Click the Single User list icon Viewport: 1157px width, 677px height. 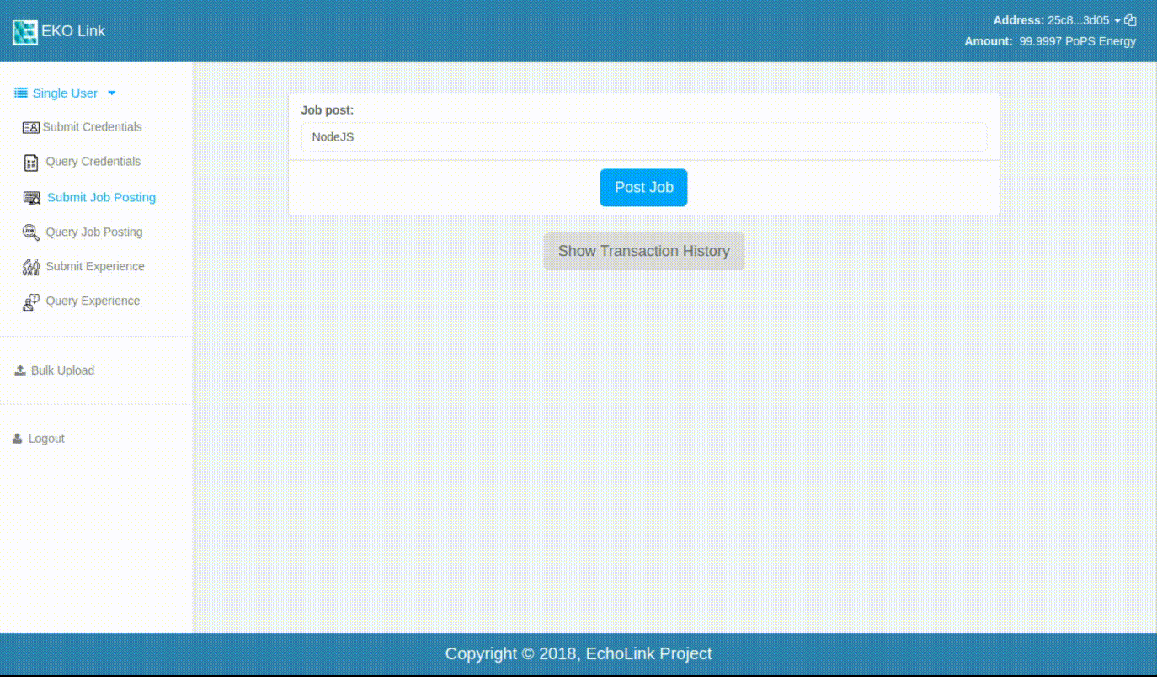tap(21, 93)
